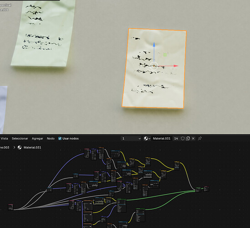Click the blue Z-axis gizmo arrow
The width and height of the screenshot is (250, 228).
154,45
